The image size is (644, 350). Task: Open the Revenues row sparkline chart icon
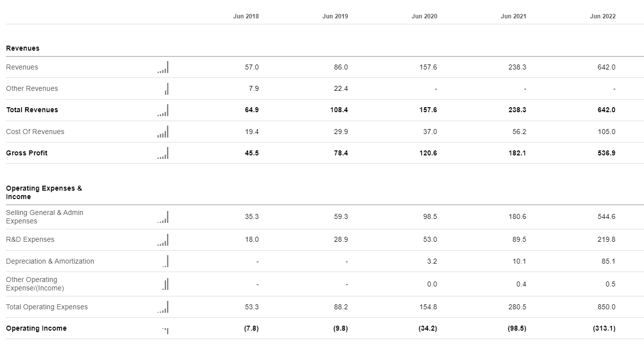click(163, 67)
